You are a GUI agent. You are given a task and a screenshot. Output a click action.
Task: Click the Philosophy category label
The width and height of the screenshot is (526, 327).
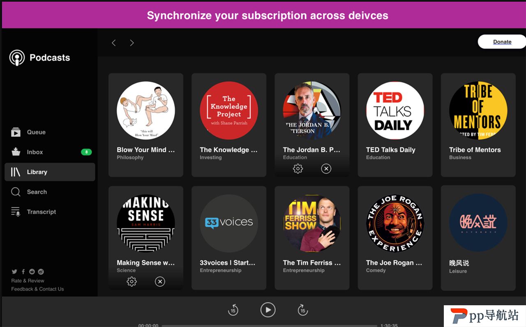pos(130,158)
